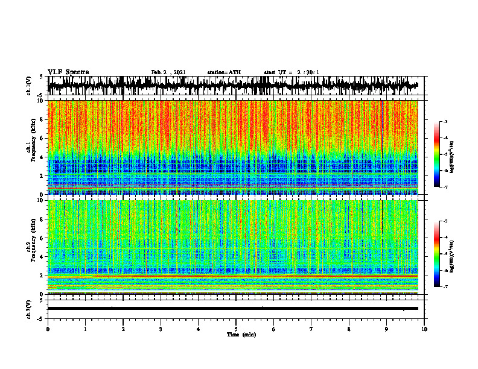Click the ch.1 spectrogram color scale bar
The width and height of the screenshot is (478, 369).
[437, 154]
